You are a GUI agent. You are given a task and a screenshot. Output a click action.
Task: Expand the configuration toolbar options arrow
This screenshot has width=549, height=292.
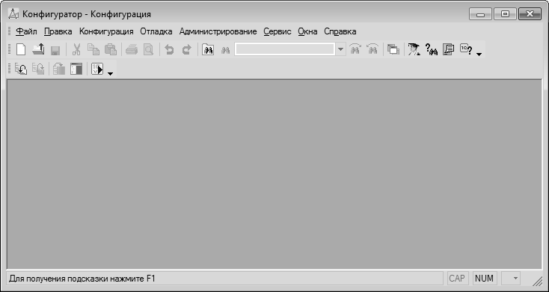[x=110, y=73]
